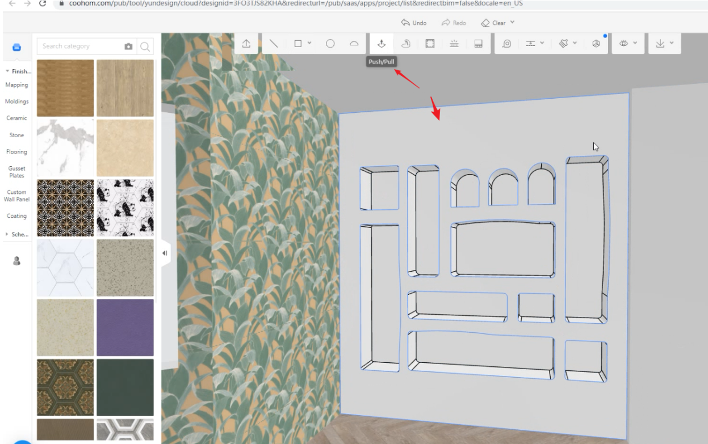The image size is (708, 444).
Task: Activate the Push/Pull tool
Action: [x=382, y=44]
